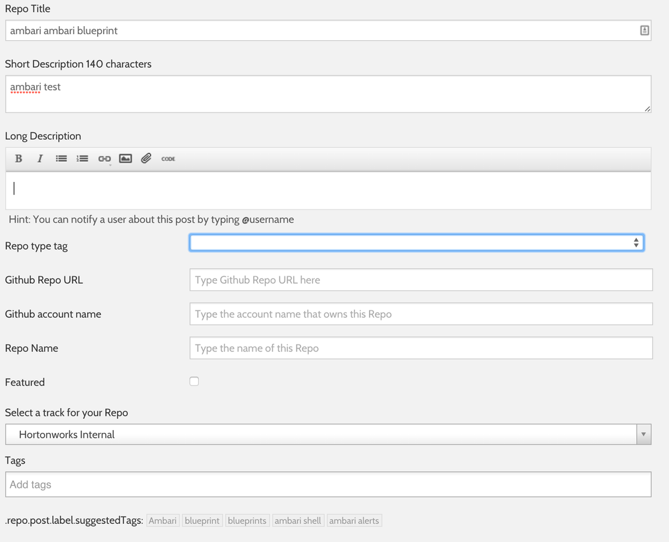Screen dimensions: 669x542
Task: Focus the Github account name field
Action: 421,314
